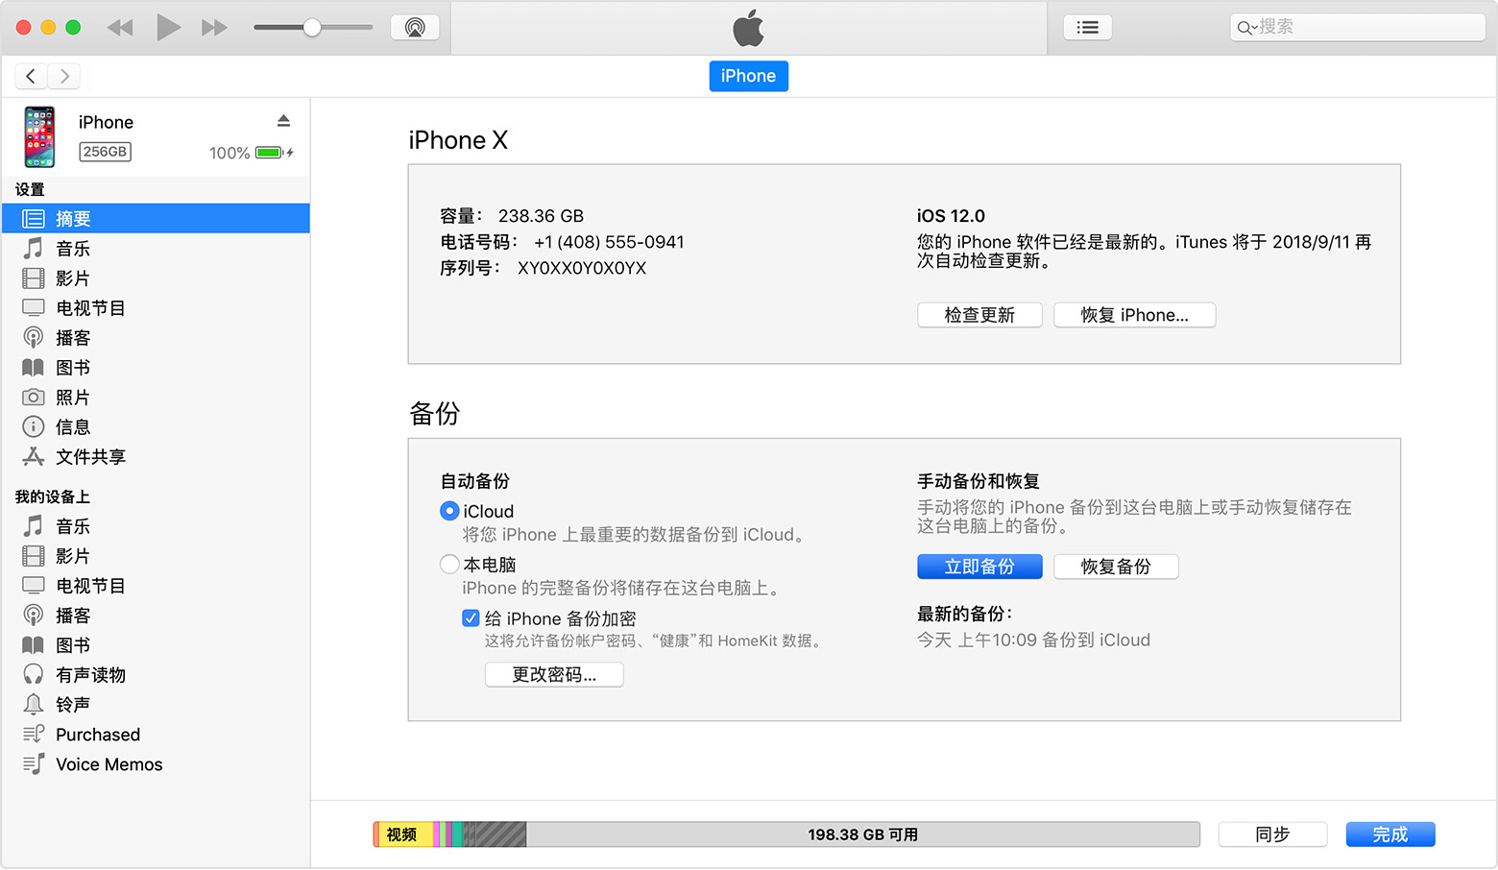1498x870 pixels.
Task: Click the AirPlay icon in the toolbar
Action: [415, 26]
